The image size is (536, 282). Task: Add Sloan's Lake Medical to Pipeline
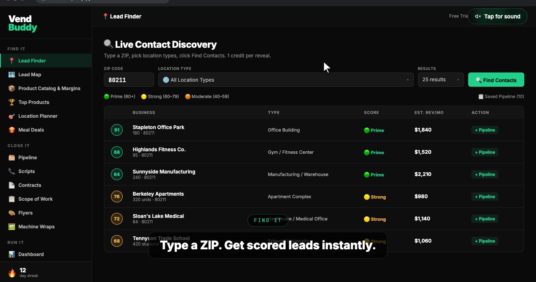pyautogui.click(x=485, y=219)
